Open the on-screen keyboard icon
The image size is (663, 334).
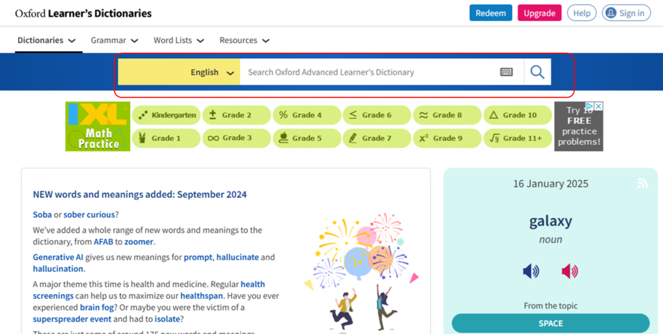(x=506, y=72)
